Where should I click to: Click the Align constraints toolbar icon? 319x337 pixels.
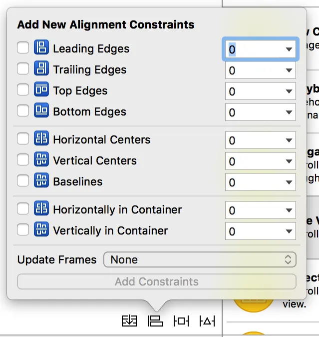155,320
